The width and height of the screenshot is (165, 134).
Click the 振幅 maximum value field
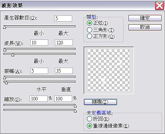(x=64, y=71)
